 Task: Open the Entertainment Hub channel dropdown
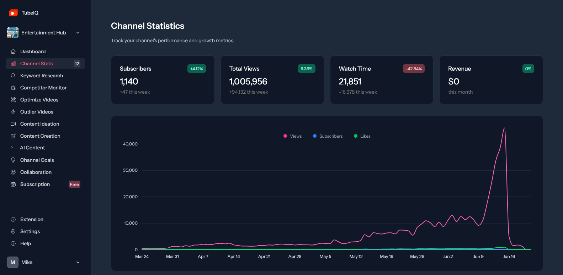tap(45, 33)
